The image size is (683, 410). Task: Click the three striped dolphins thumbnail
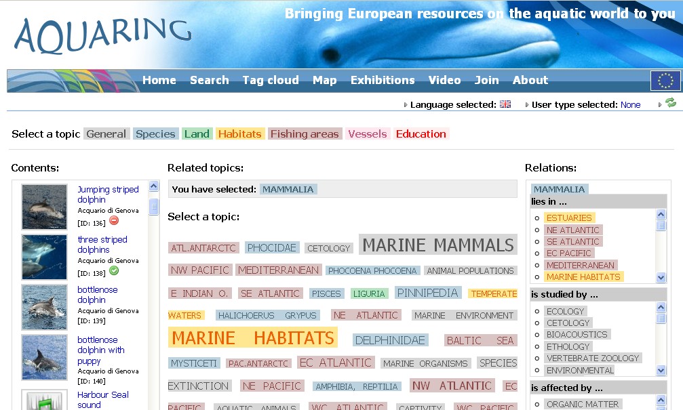coord(45,257)
